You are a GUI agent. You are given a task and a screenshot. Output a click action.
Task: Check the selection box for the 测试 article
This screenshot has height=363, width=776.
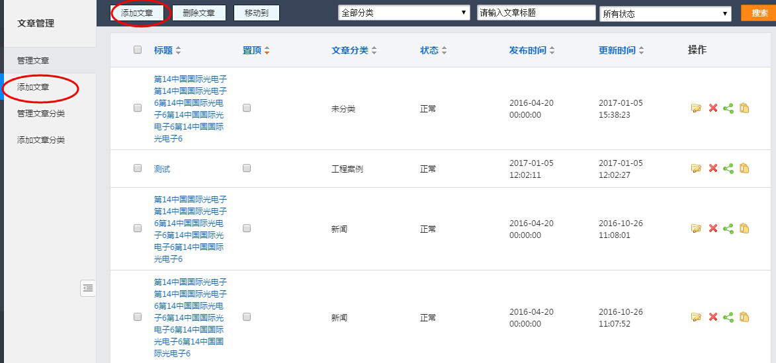(138, 168)
